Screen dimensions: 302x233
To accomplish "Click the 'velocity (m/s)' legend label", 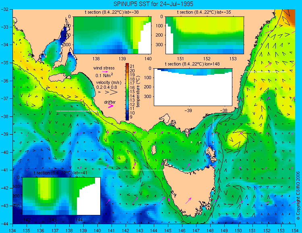I will (x=109, y=83).
